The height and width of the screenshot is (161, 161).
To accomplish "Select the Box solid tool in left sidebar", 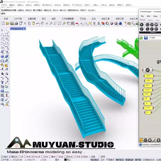I will [2, 56].
